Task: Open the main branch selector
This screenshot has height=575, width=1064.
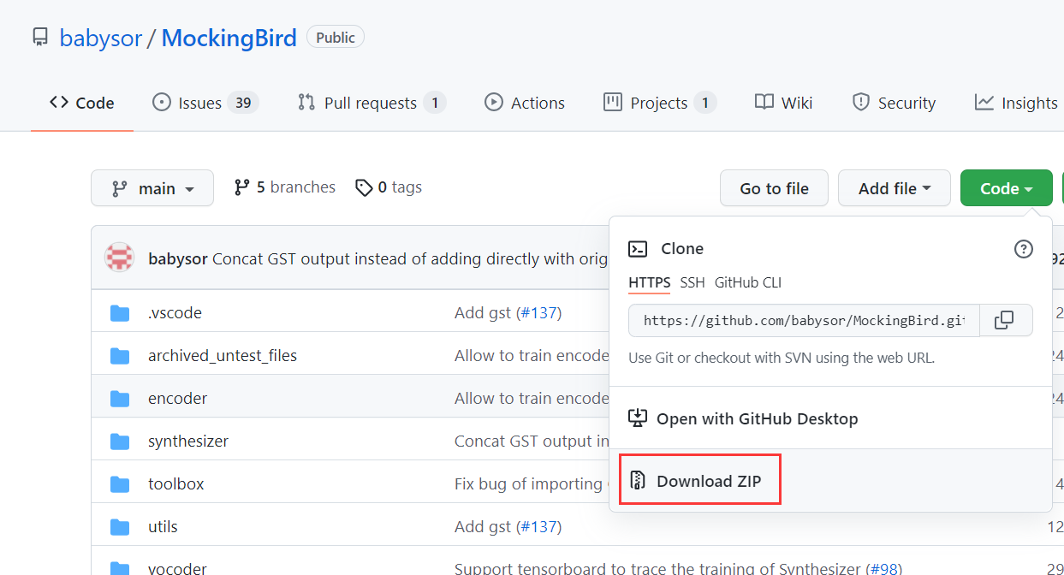Action: pos(152,187)
